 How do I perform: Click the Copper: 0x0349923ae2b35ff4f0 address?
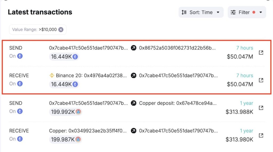[88, 131]
